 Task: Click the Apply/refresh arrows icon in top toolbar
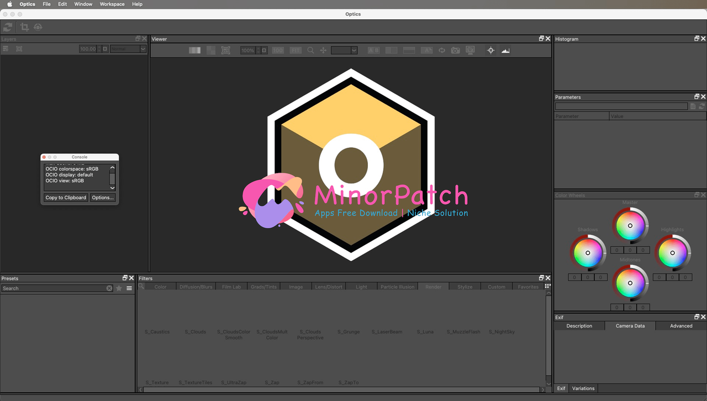click(x=8, y=27)
